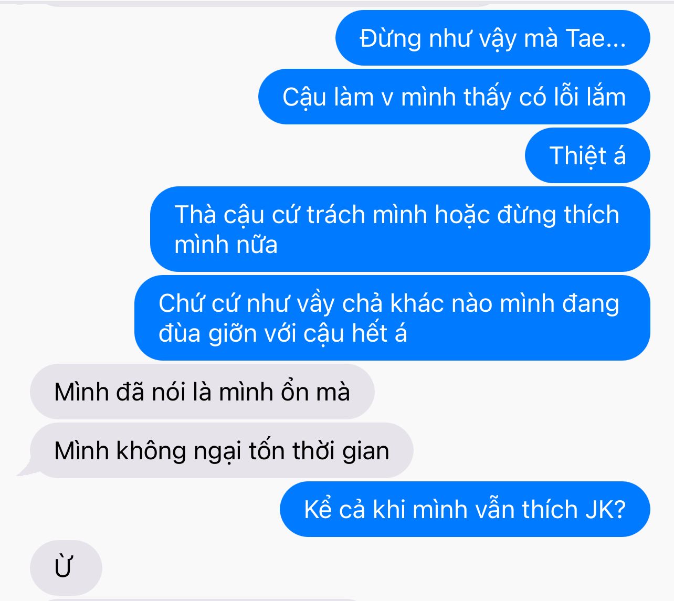The height and width of the screenshot is (601, 674).
Task: Tap the "Đừng như vậy mà Tae..." message bubble
Action: pyautogui.click(x=492, y=38)
